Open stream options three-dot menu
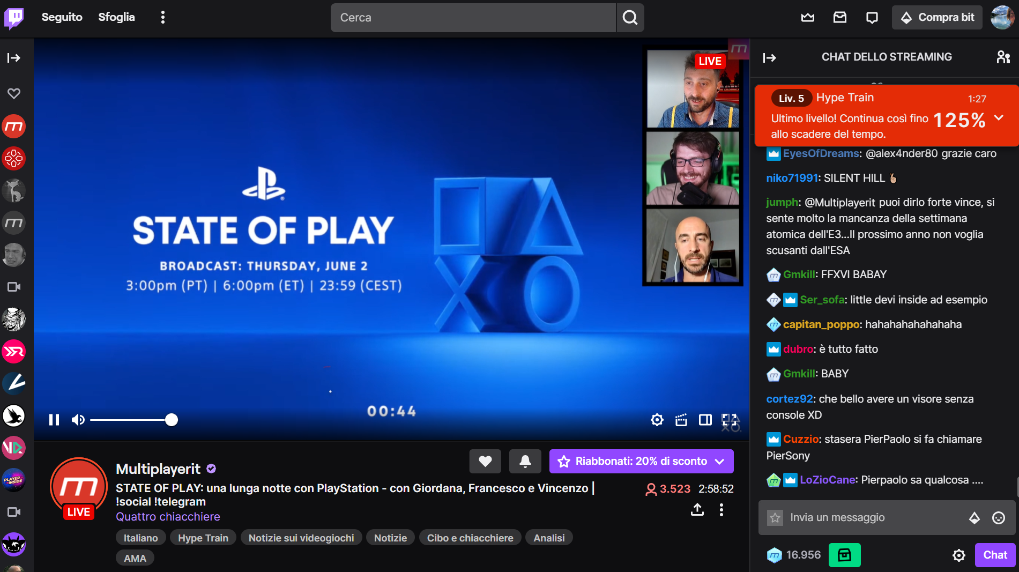The width and height of the screenshot is (1019, 572). 722,509
